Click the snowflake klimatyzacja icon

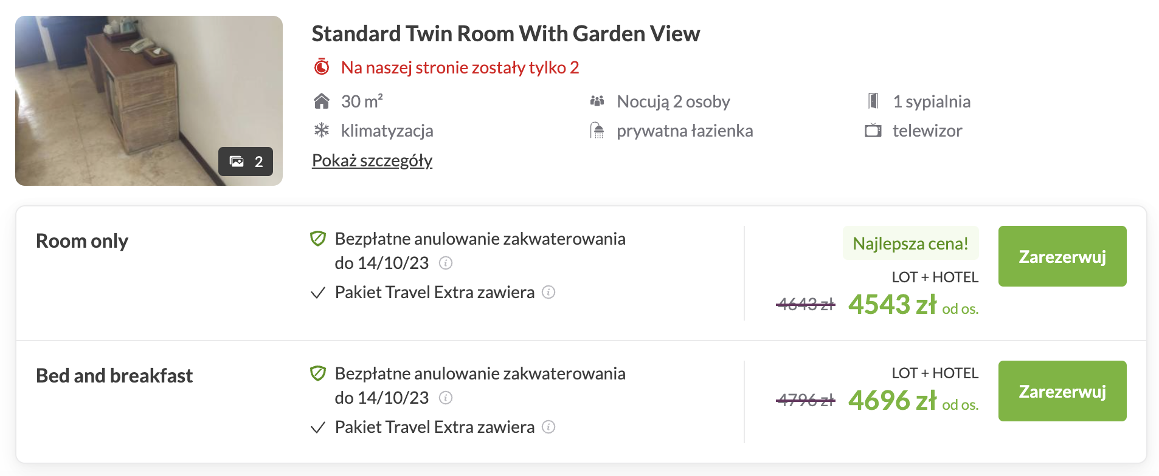point(322,130)
